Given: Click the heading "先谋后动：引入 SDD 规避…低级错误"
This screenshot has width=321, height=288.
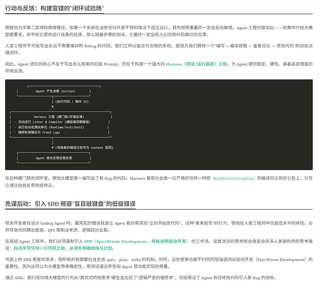Looking at the screenshot, I should [x=70, y=204].
